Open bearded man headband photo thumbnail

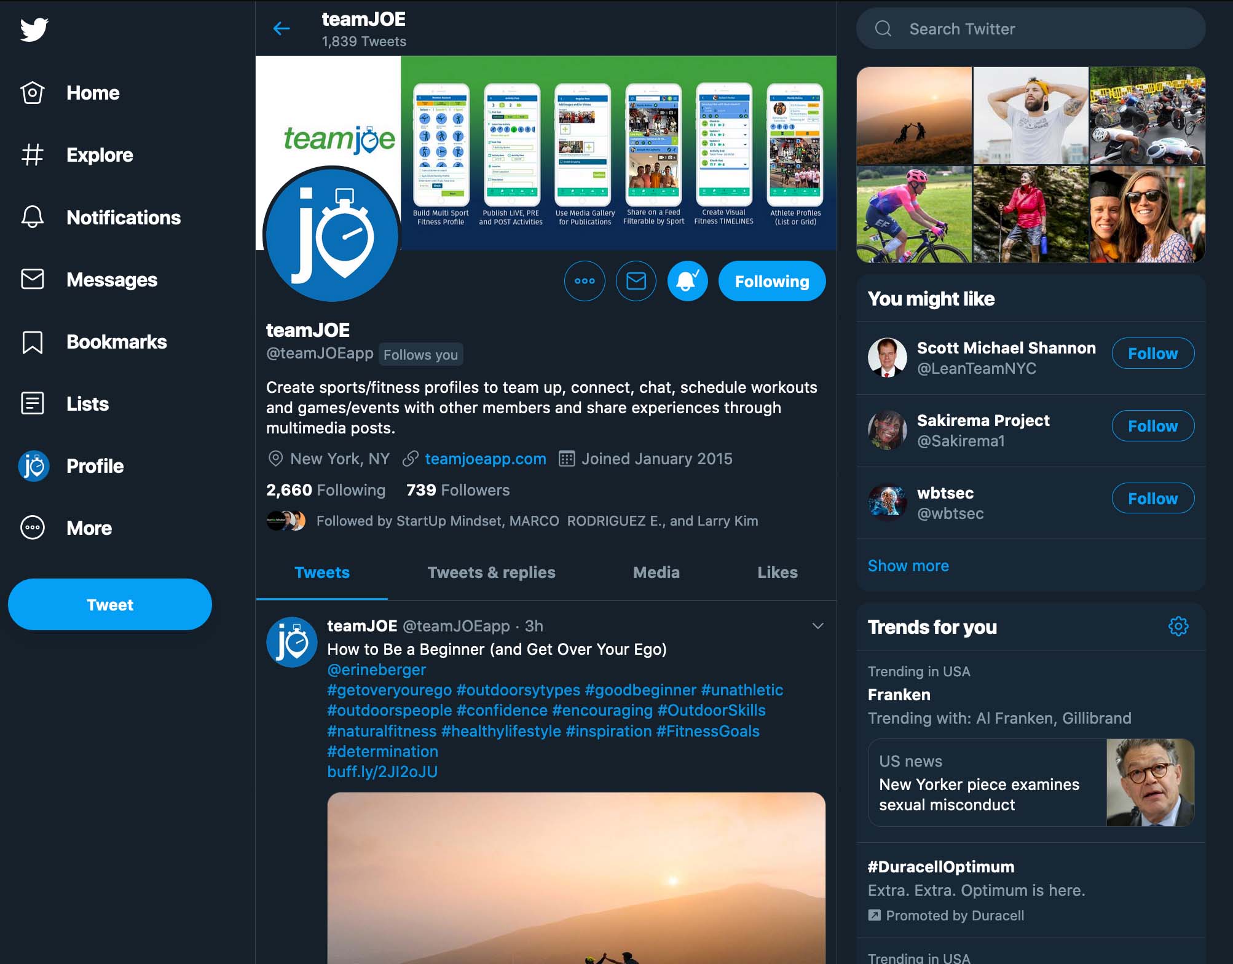(x=1031, y=115)
